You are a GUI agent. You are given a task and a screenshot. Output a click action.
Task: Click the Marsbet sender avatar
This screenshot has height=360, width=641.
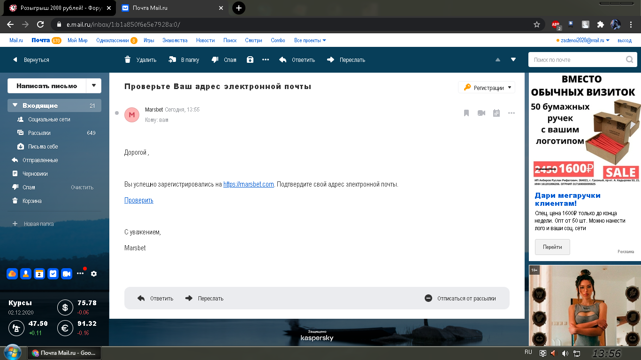(132, 114)
